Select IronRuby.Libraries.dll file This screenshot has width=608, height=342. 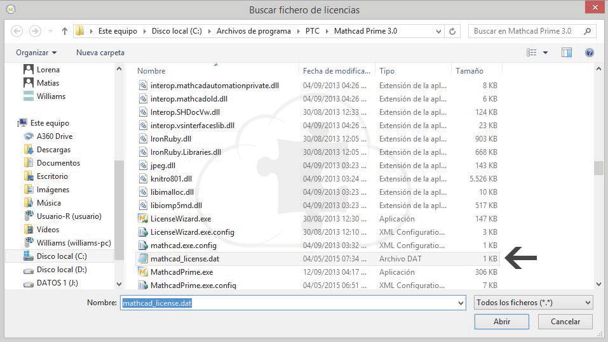click(x=186, y=152)
